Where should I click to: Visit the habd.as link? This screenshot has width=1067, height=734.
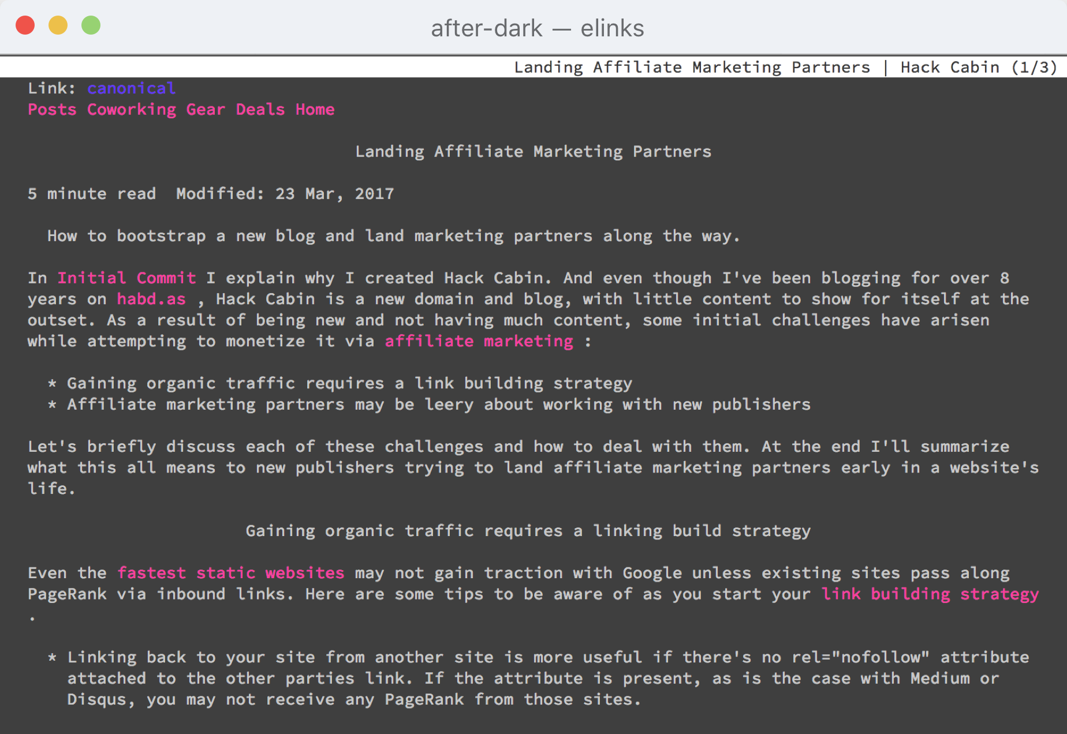coord(151,299)
